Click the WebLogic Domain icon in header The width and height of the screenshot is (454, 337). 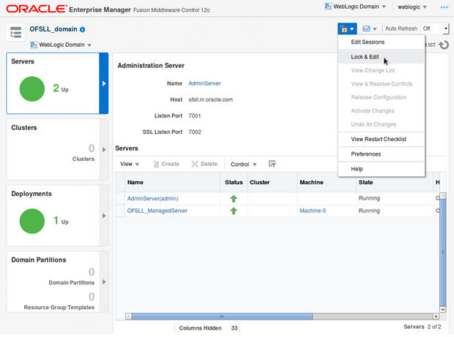tap(328, 7)
